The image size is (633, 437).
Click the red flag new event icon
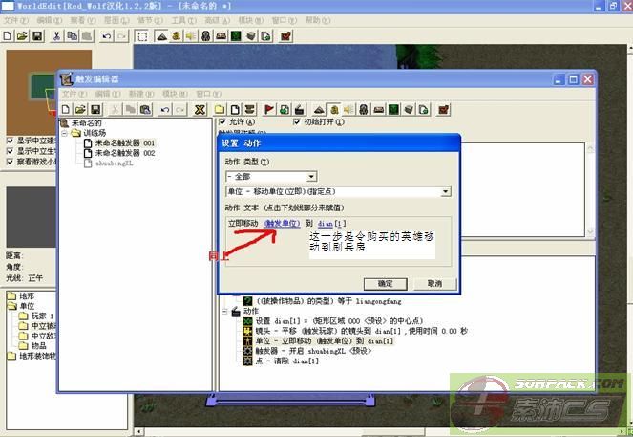[x=269, y=110]
